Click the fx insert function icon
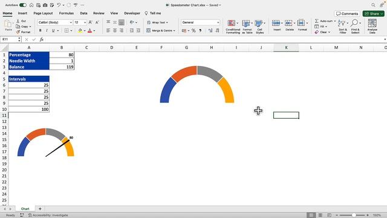The height and width of the screenshot is (218, 387). [x=42, y=39]
